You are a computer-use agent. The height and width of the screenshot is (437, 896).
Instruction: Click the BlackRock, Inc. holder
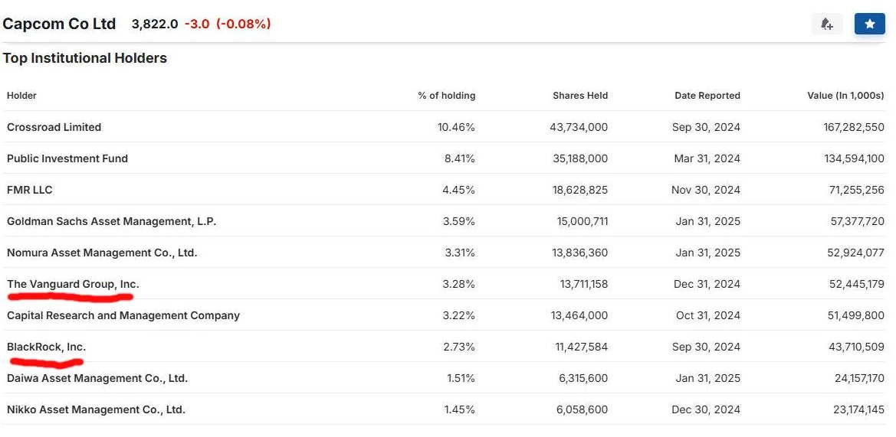46,347
